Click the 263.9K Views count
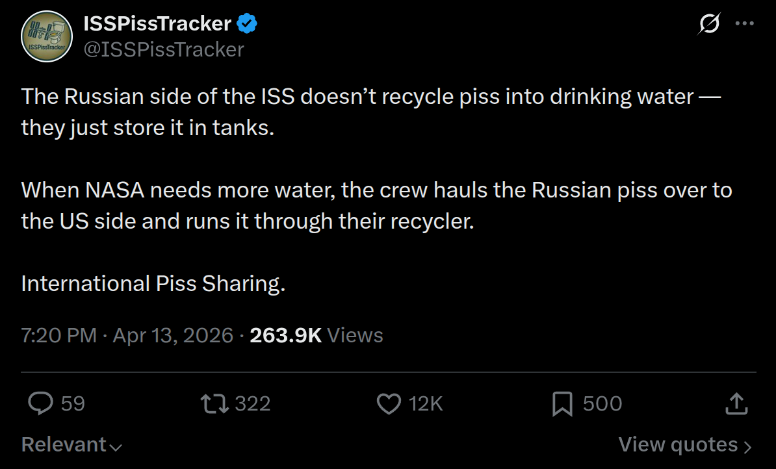This screenshot has width=776, height=469. (x=317, y=335)
